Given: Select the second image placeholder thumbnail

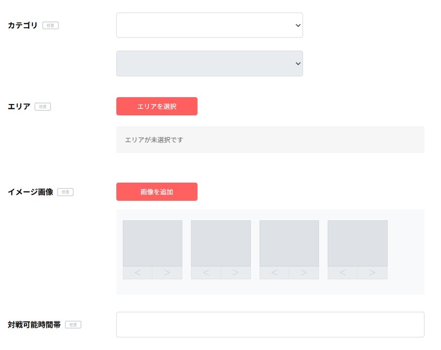Looking at the screenshot, I should point(220,243).
